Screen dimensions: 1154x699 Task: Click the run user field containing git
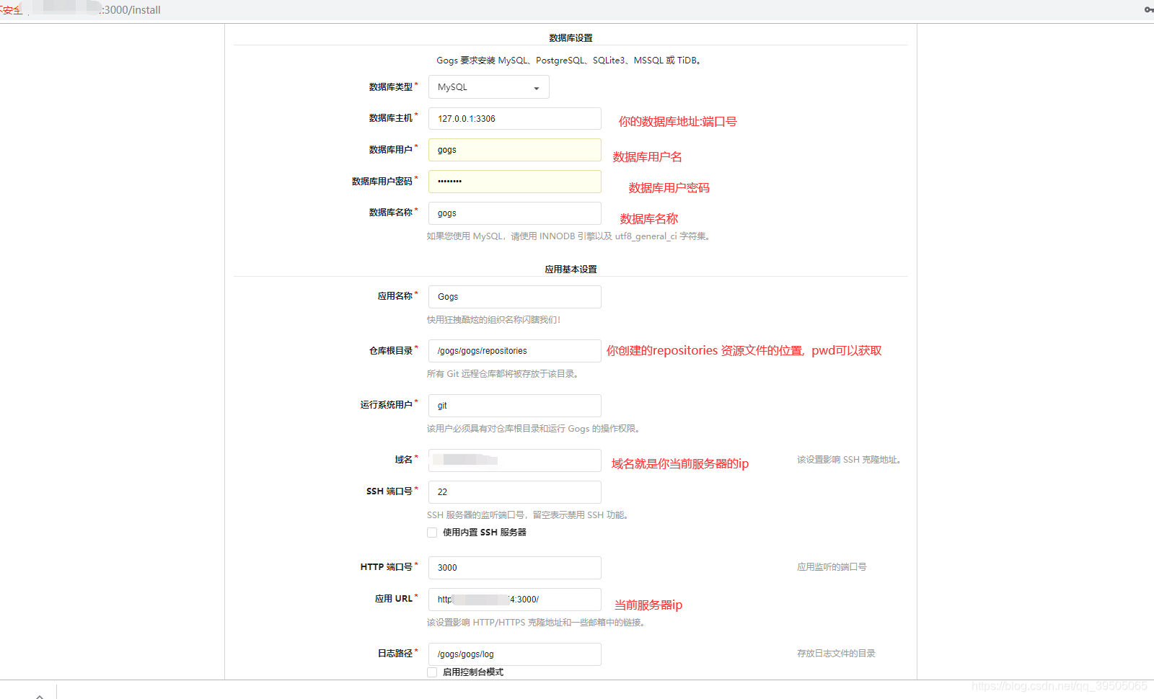point(514,406)
